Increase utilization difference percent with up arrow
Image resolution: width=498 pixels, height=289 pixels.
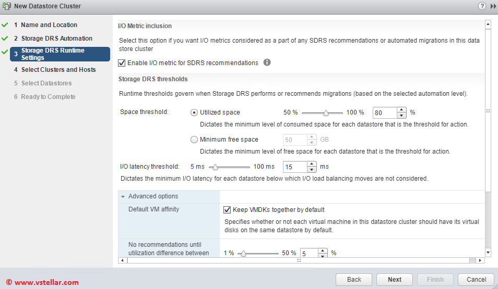[x=323, y=250]
